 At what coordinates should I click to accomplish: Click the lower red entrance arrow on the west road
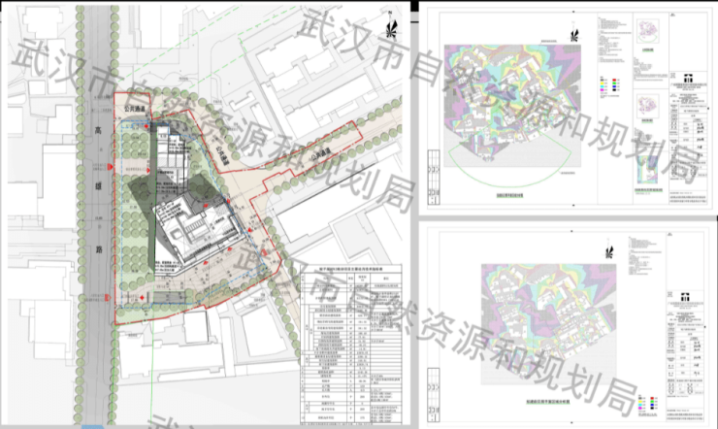[107, 298]
